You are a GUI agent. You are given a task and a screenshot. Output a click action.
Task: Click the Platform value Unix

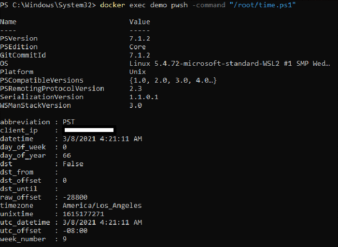pyautogui.click(x=138, y=72)
